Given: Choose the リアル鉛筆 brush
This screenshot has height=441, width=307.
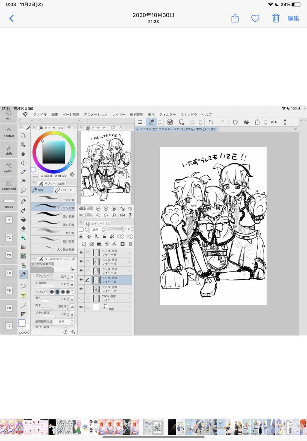Looking at the screenshot, I should tap(53, 198).
